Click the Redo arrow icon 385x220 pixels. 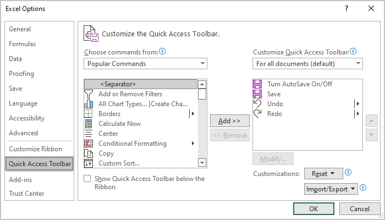coord(257,114)
